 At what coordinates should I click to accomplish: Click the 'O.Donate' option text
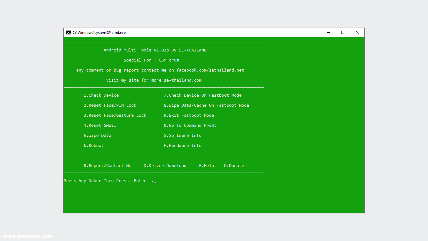[x=234, y=166]
